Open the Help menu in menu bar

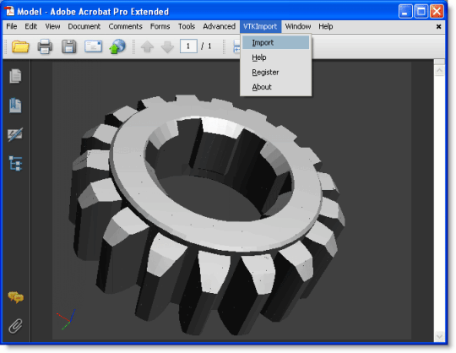tap(325, 26)
